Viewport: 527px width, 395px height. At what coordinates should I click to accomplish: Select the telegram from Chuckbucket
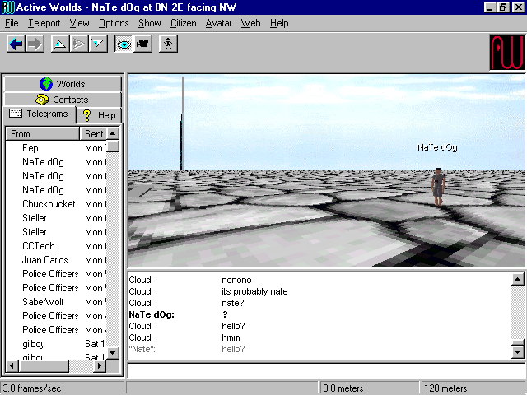[56, 204]
